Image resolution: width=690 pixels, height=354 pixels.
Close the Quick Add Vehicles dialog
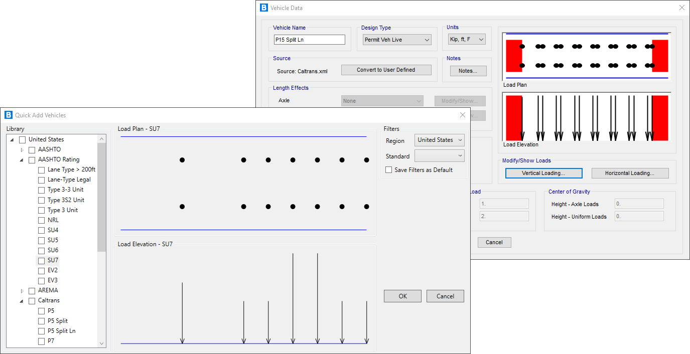(x=462, y=115)
